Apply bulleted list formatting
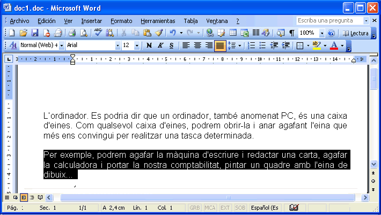This screenshot has width=381, height=215. [262, 45]
